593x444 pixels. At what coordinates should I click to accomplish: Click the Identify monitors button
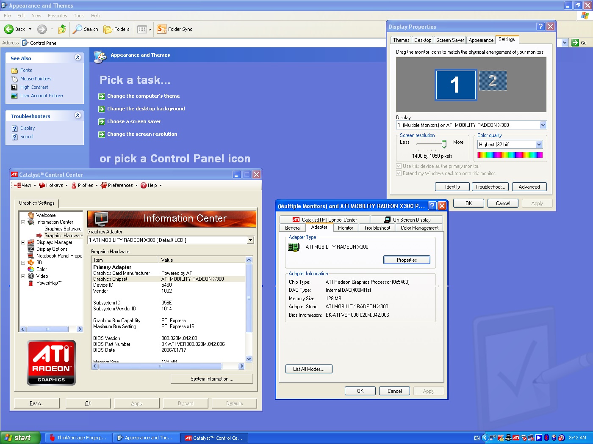452,187
